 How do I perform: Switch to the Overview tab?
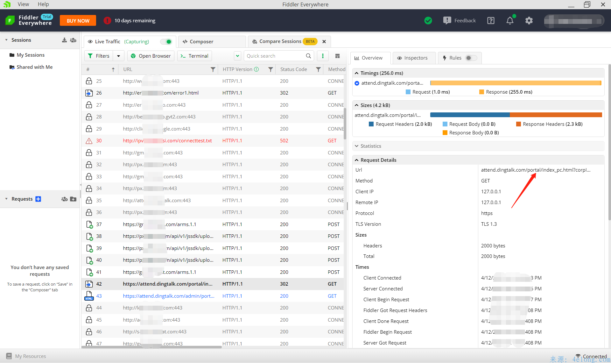[x=370, y=58]
